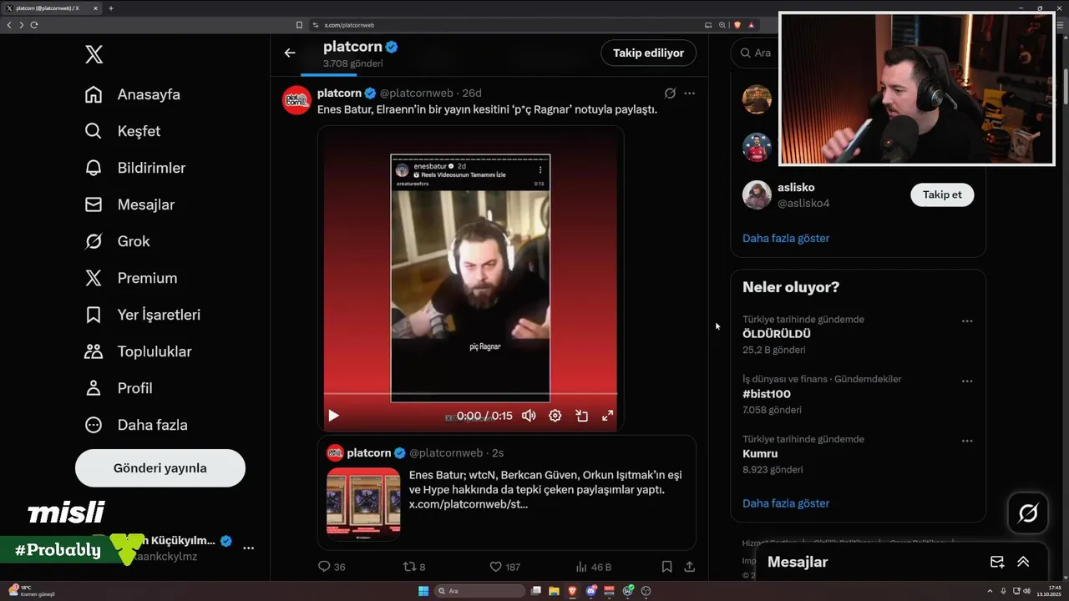This screenshot has width=1069, height=601.
Task: Mute the video volume
Action: coord(529,416)
